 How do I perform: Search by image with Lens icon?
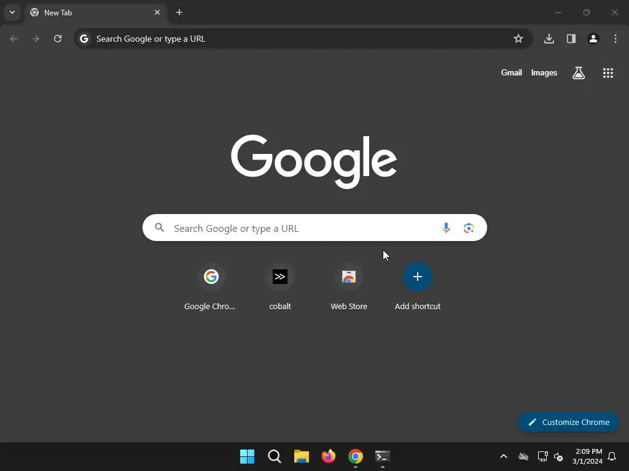[x=469, y=228]
